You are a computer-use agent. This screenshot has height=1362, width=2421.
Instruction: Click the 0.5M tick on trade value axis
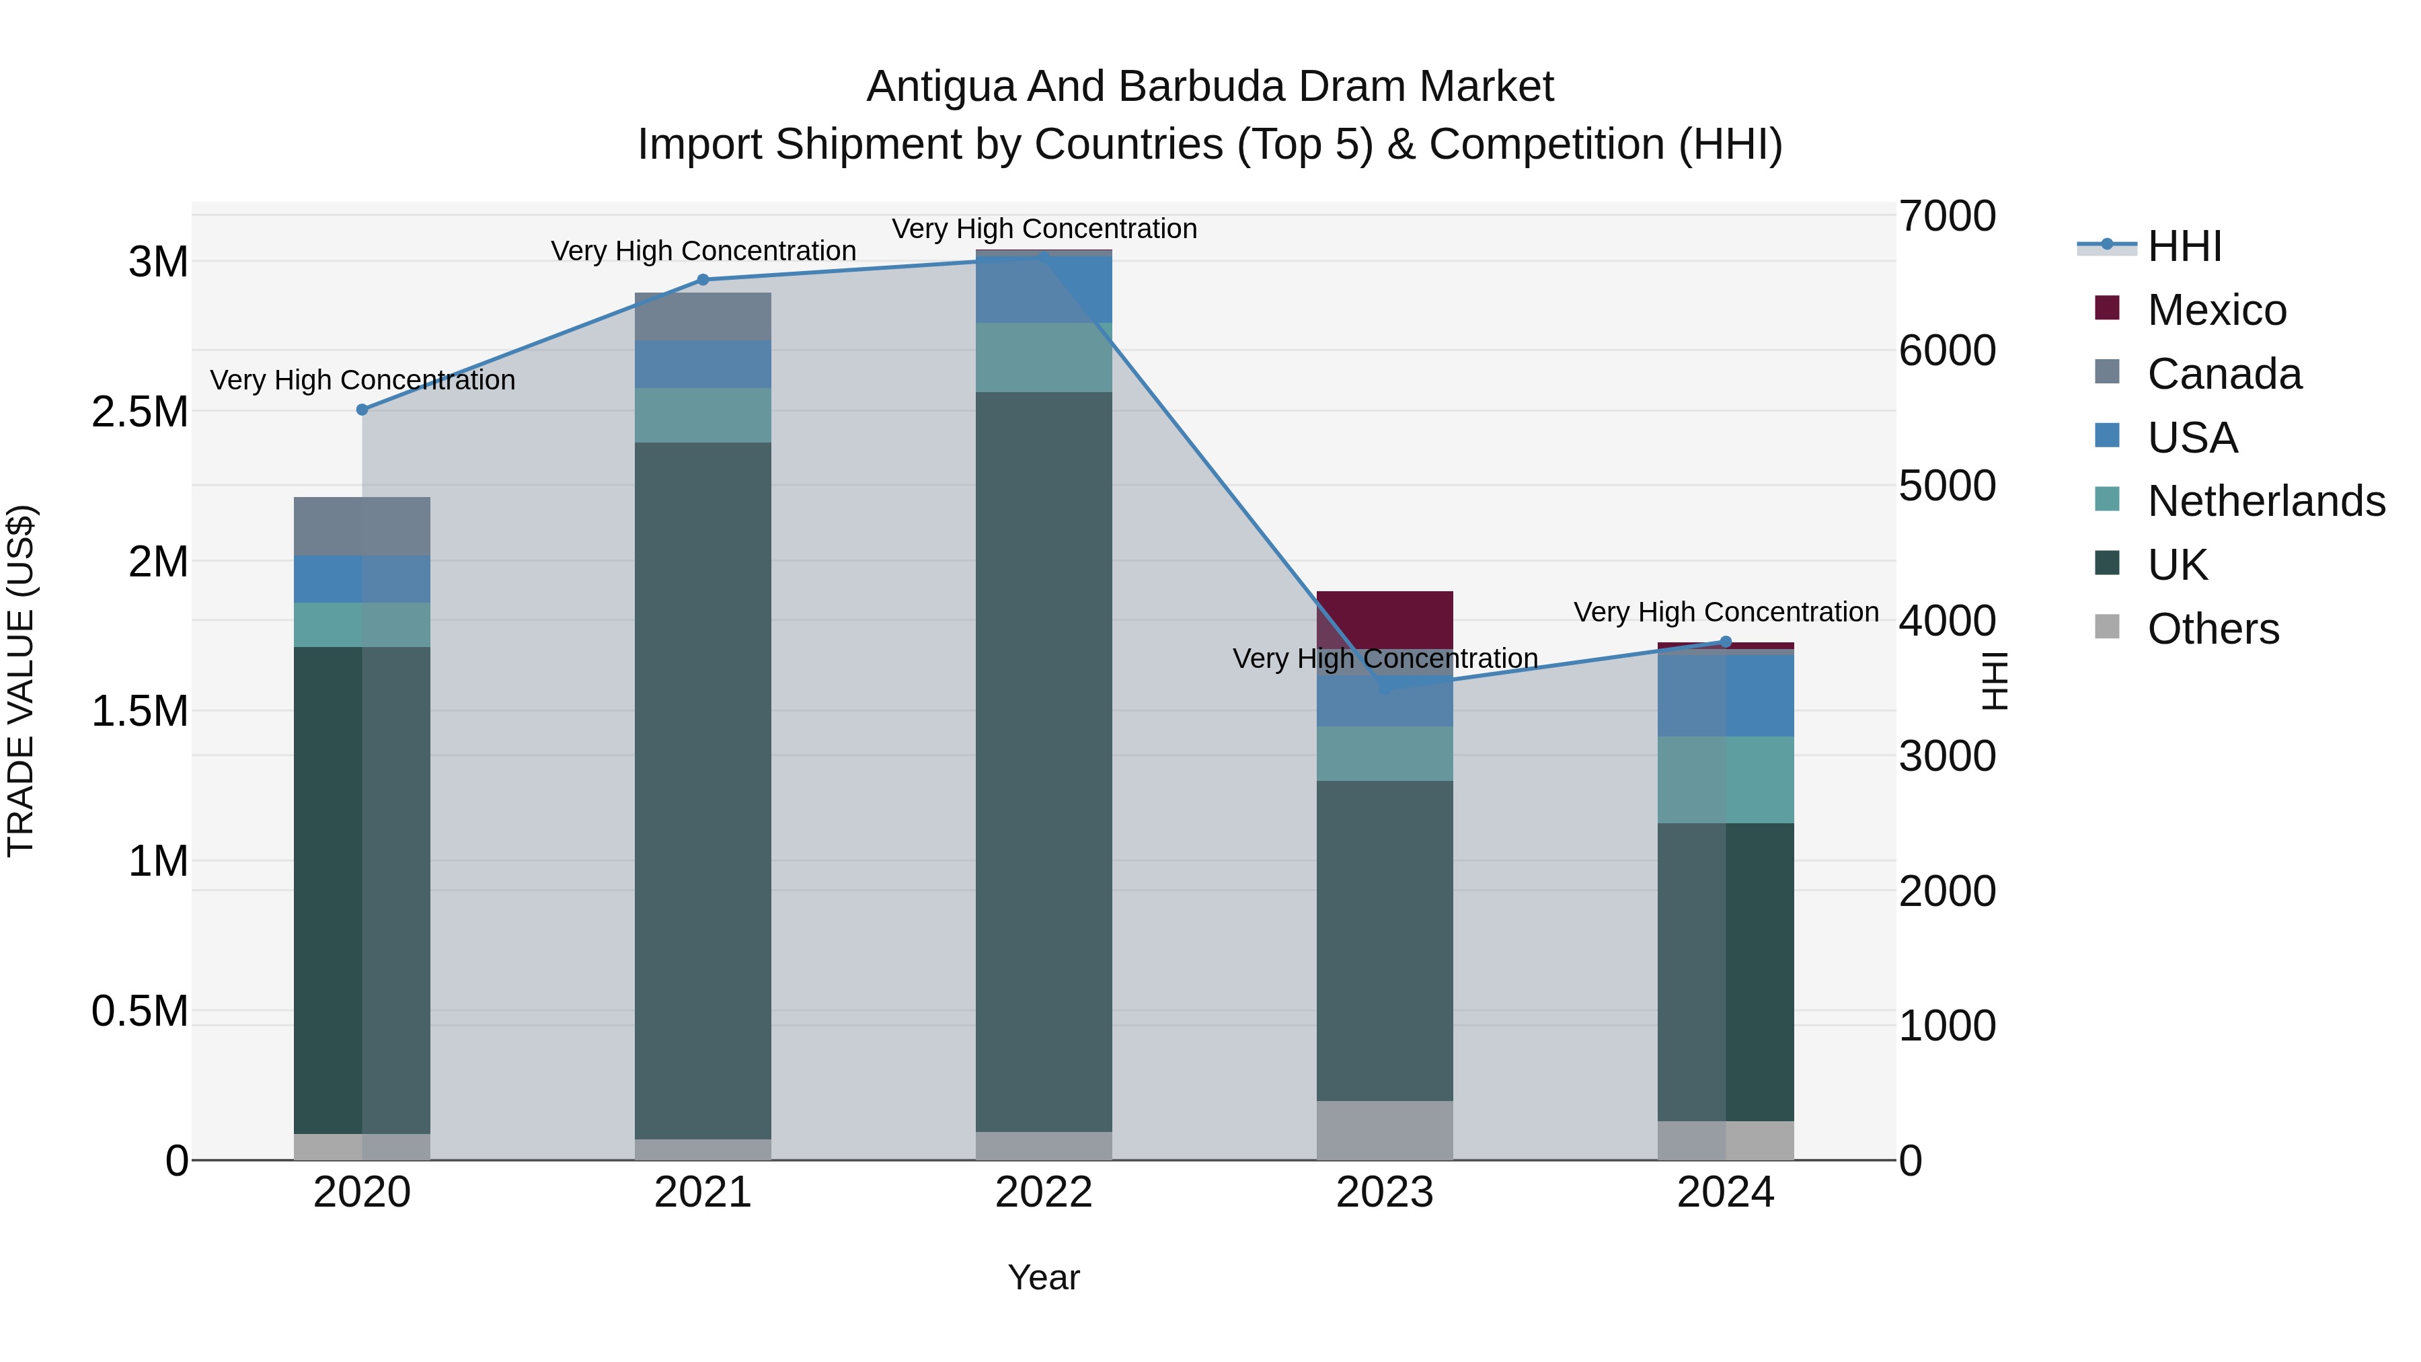[x=140, y=1012]
